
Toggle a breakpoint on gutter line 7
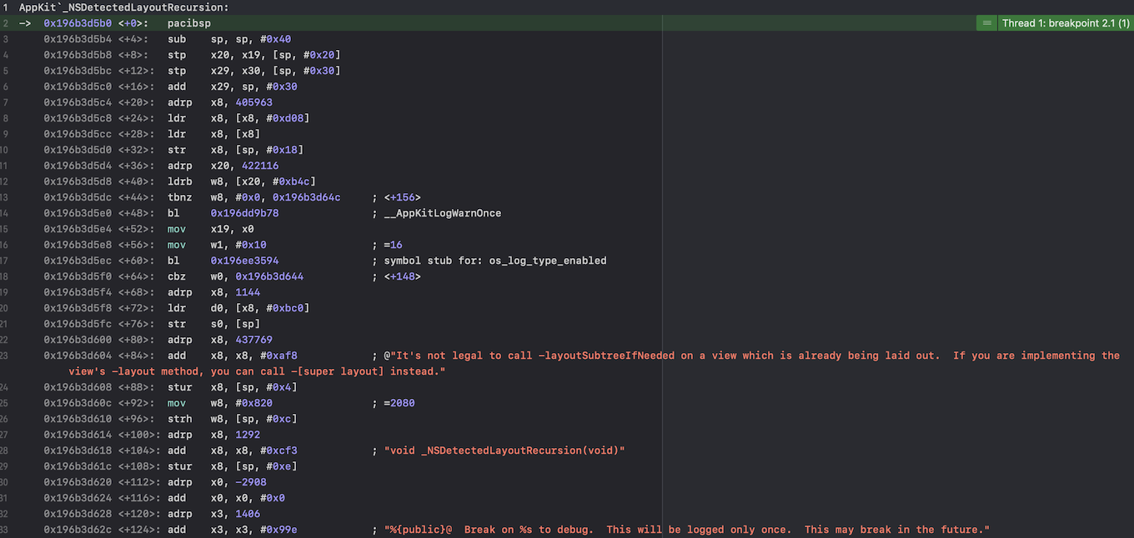(x=6, y=102)
